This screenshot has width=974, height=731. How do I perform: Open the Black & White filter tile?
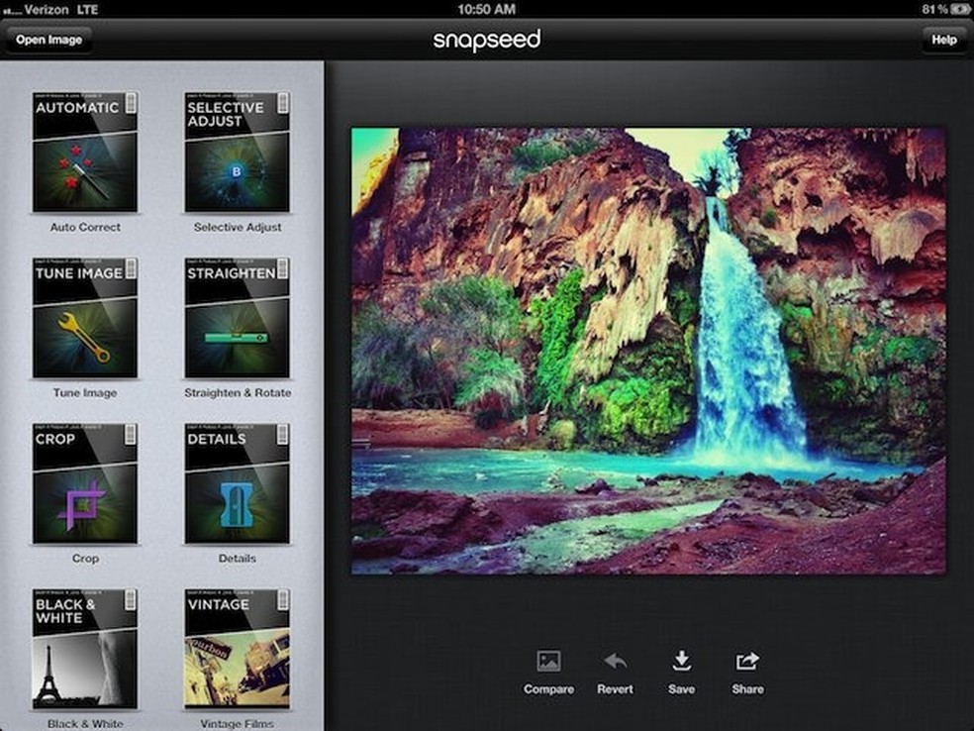[85, 649]
